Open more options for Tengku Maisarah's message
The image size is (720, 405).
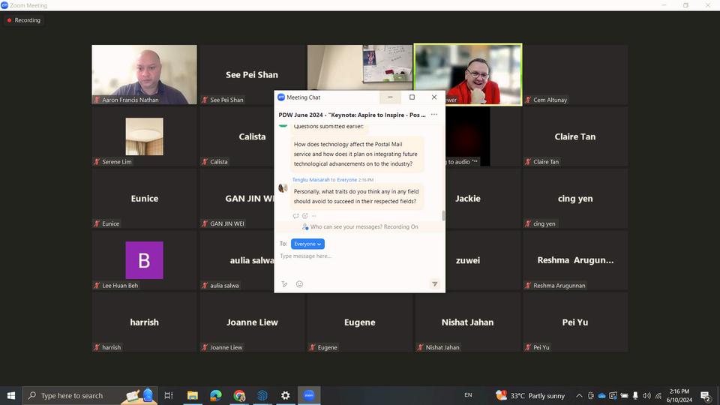(x=314, y=216)
